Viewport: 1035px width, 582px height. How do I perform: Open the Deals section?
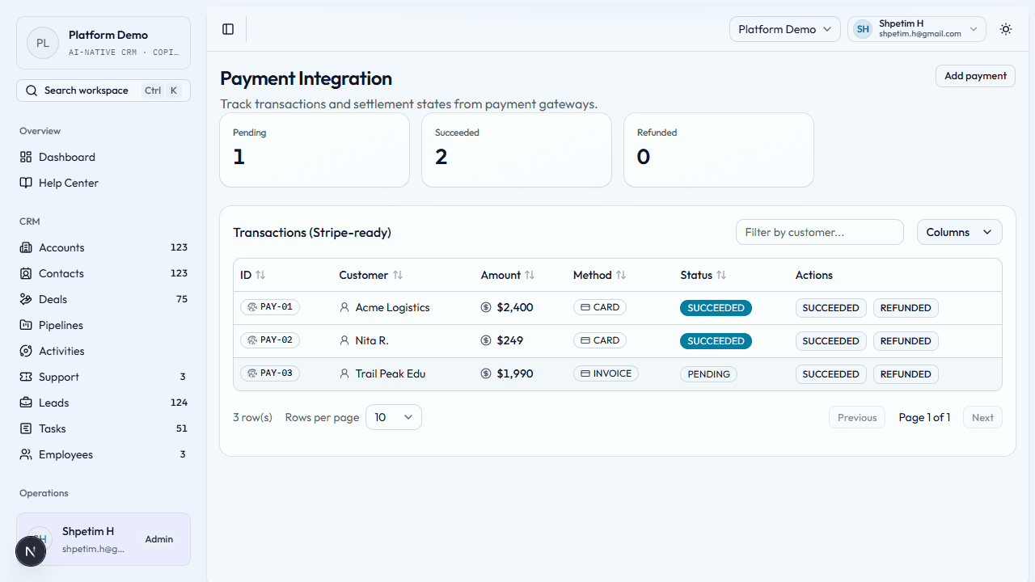click(x=54, y=298)
